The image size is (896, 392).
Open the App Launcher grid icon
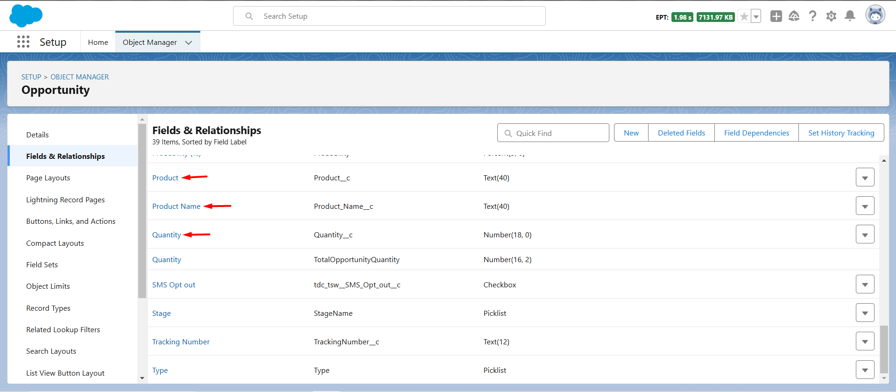23,42
